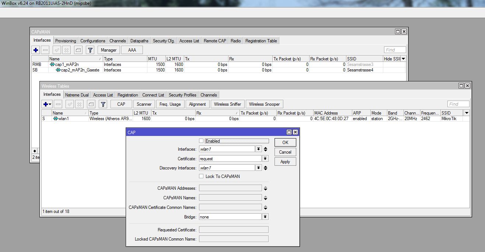
Task: Open the Bridge dropdown in CAP dialog
Action: [265, 217]
